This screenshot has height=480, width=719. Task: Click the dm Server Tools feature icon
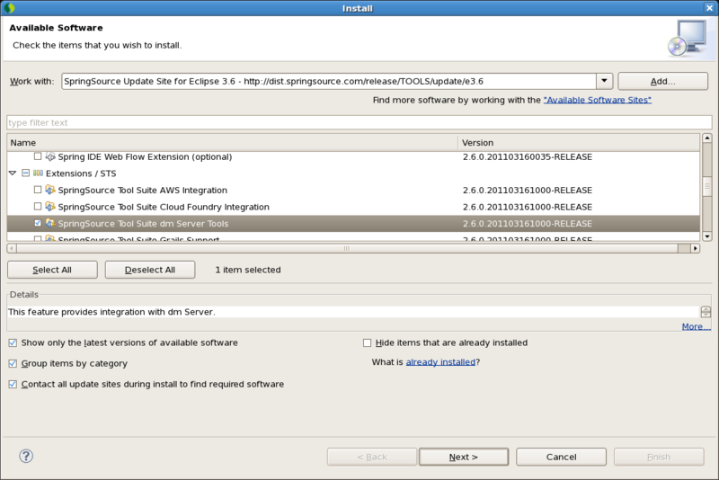(x=50, y=223)
